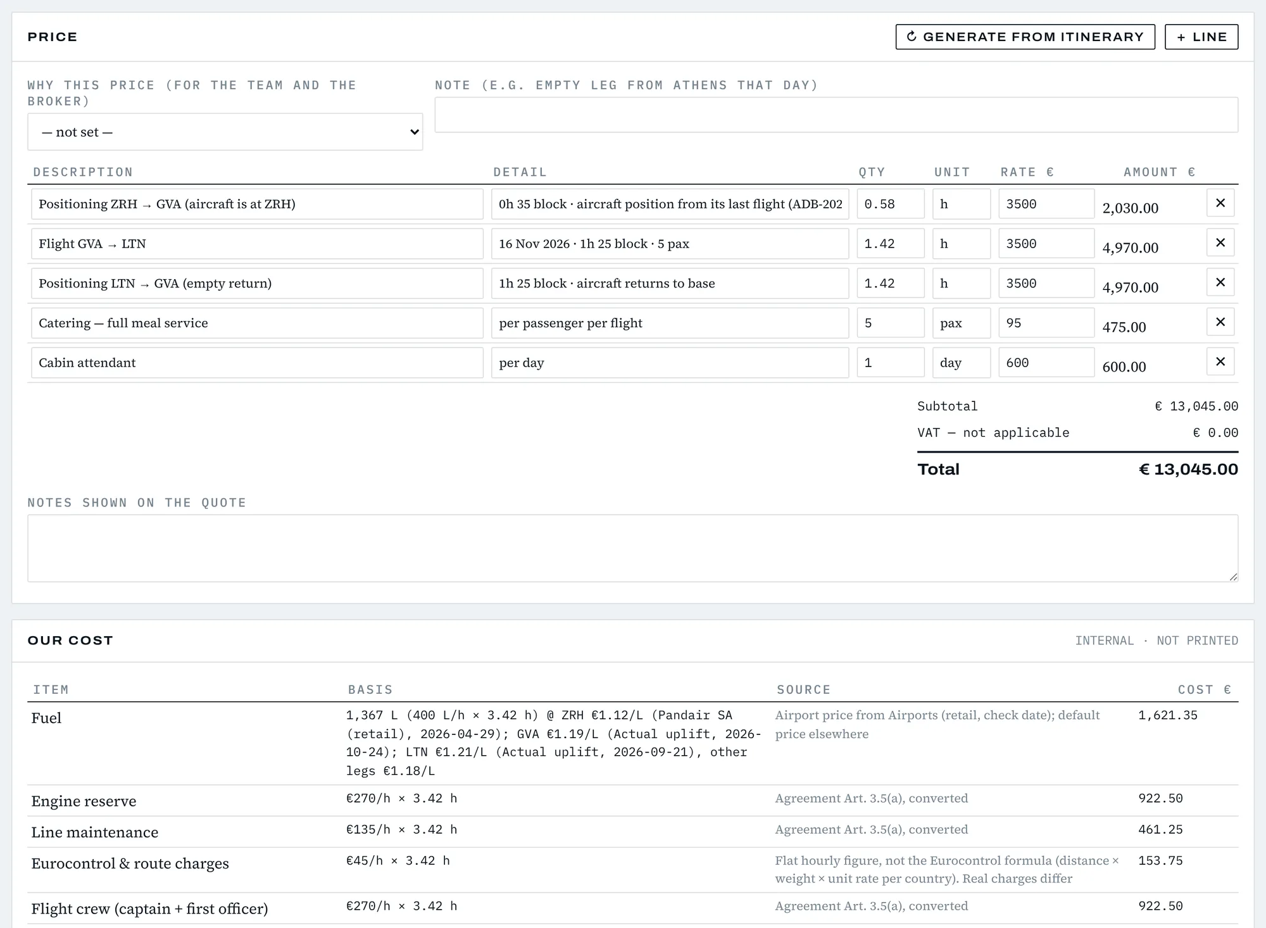Screen dimensions: 1266x928
Task: Click 'Line maintenance' cost item
Action: (95, 832)
